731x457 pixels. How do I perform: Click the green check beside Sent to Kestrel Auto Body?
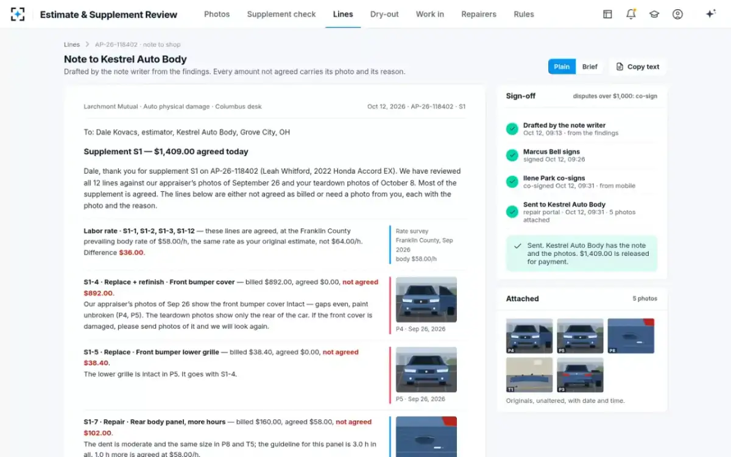coord(512,212)
